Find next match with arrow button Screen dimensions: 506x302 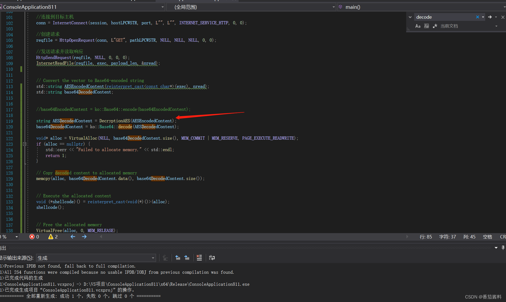coord(490,17)
